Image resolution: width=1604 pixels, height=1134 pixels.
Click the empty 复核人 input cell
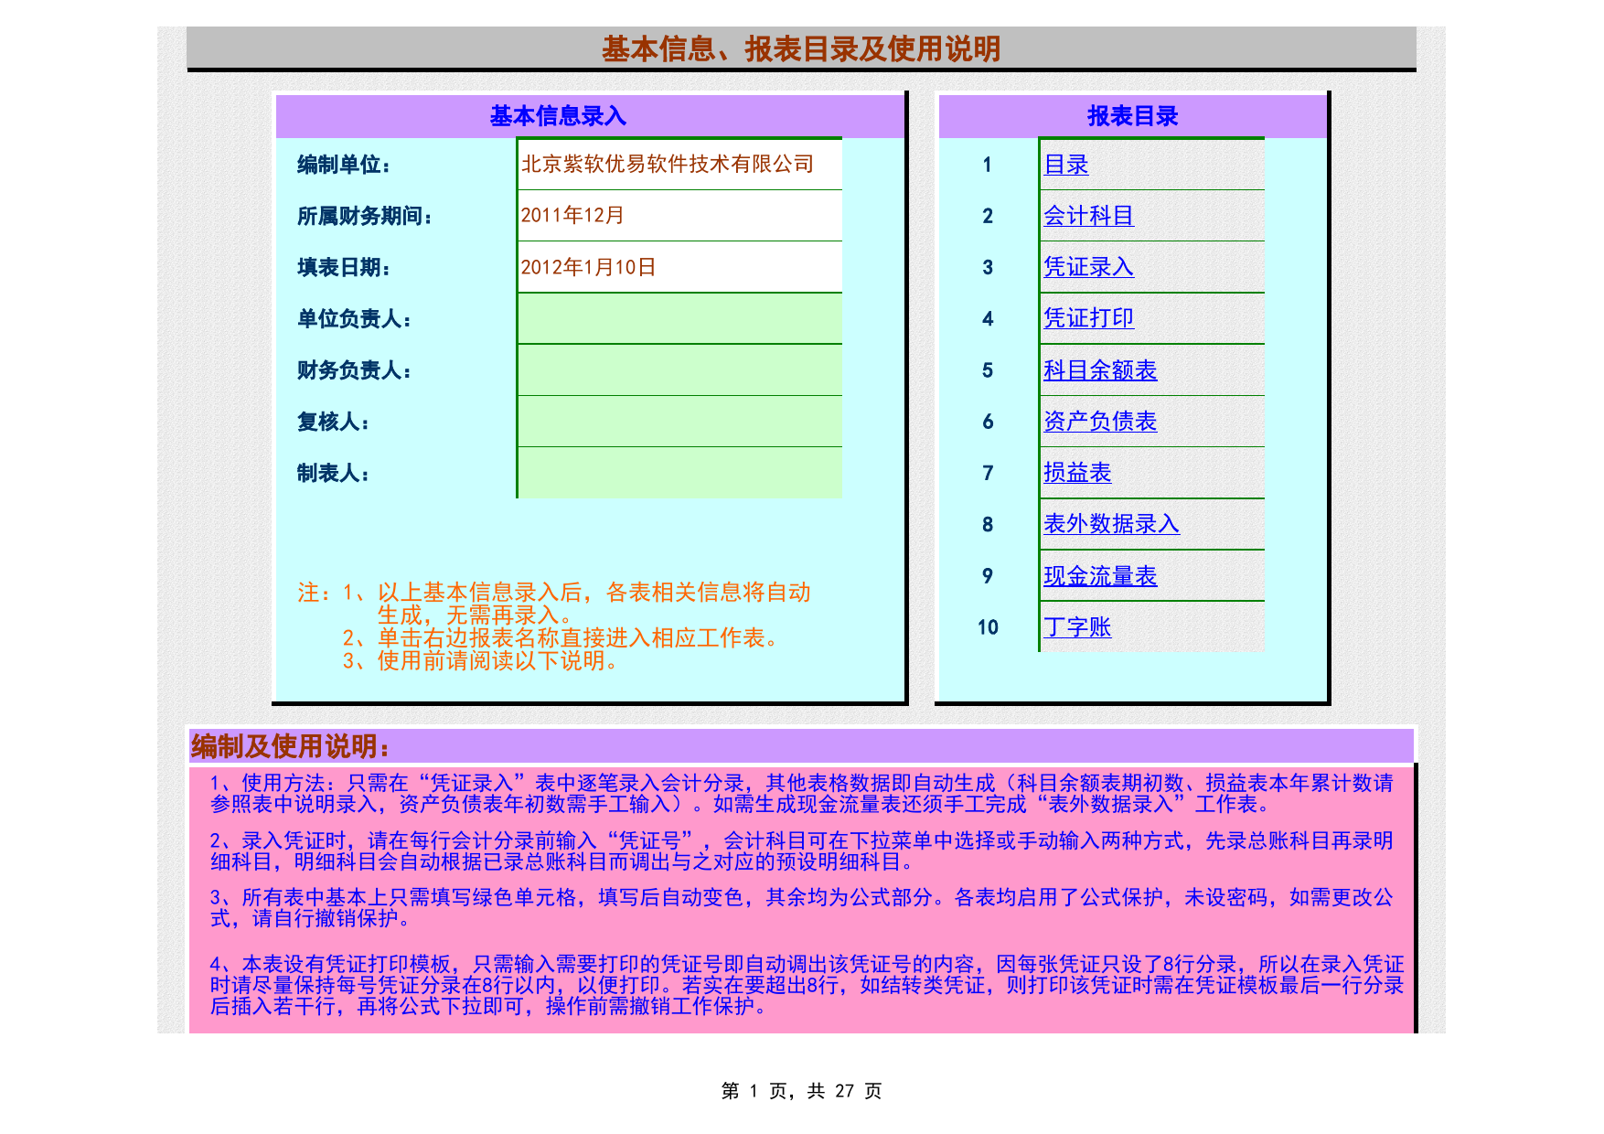(x=679, y=422)
